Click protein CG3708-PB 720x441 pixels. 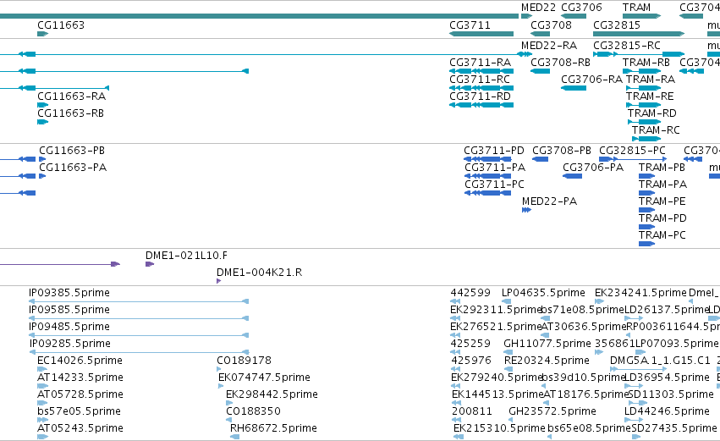tap(562, 151)
